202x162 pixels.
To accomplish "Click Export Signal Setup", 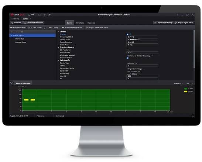I will 184,23.
